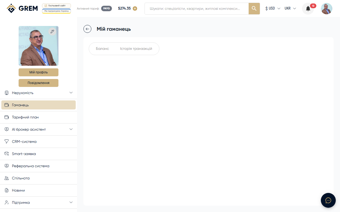Click the GREM logo in header
Image resolution: width=340 pixels, height=212 pixels.
click(x=22, y=8)
